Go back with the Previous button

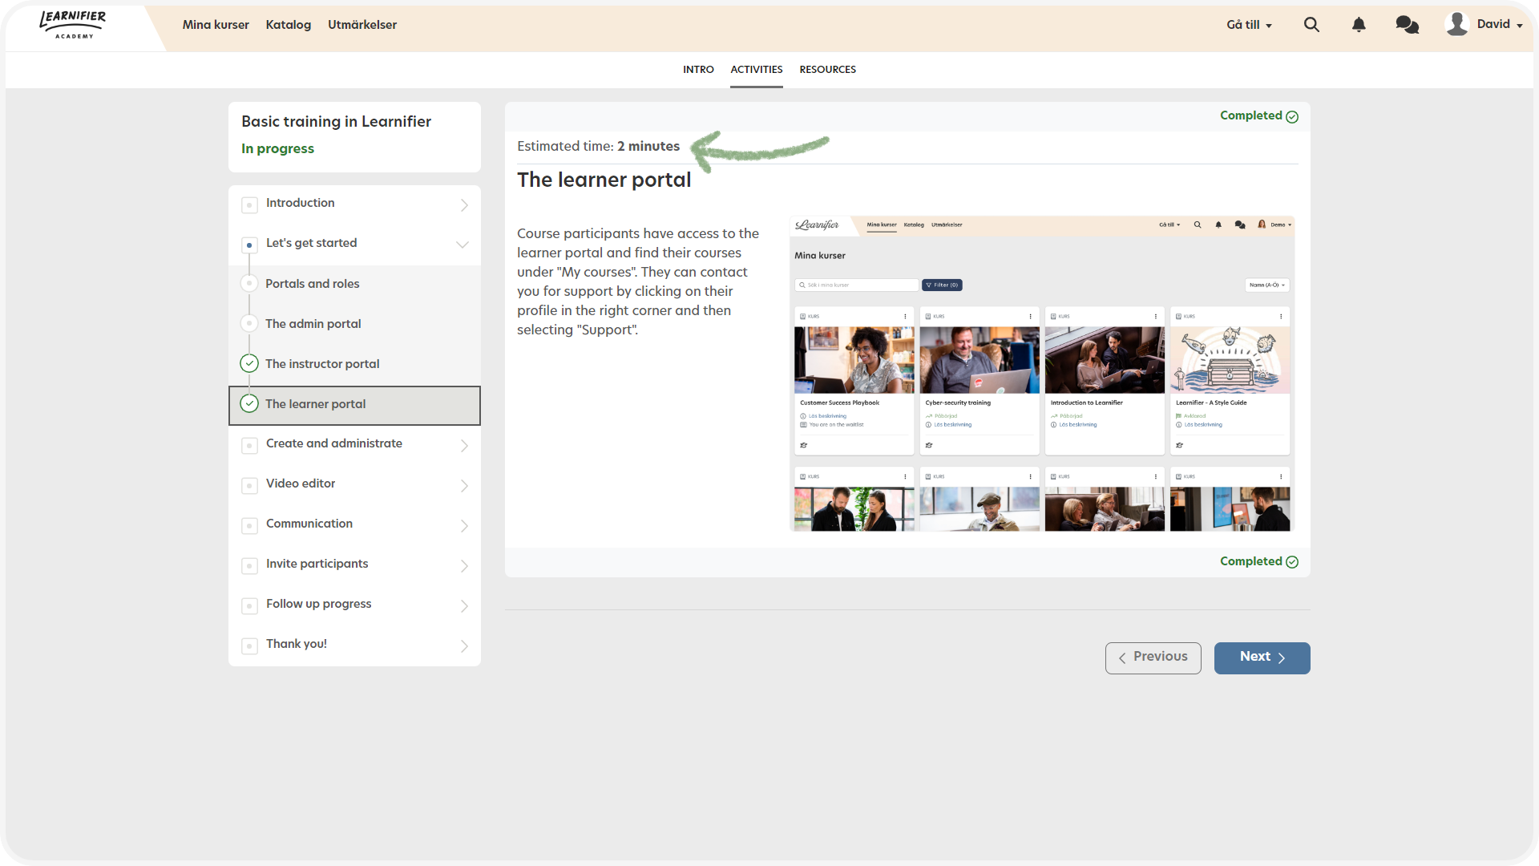tap(1153, 658)
